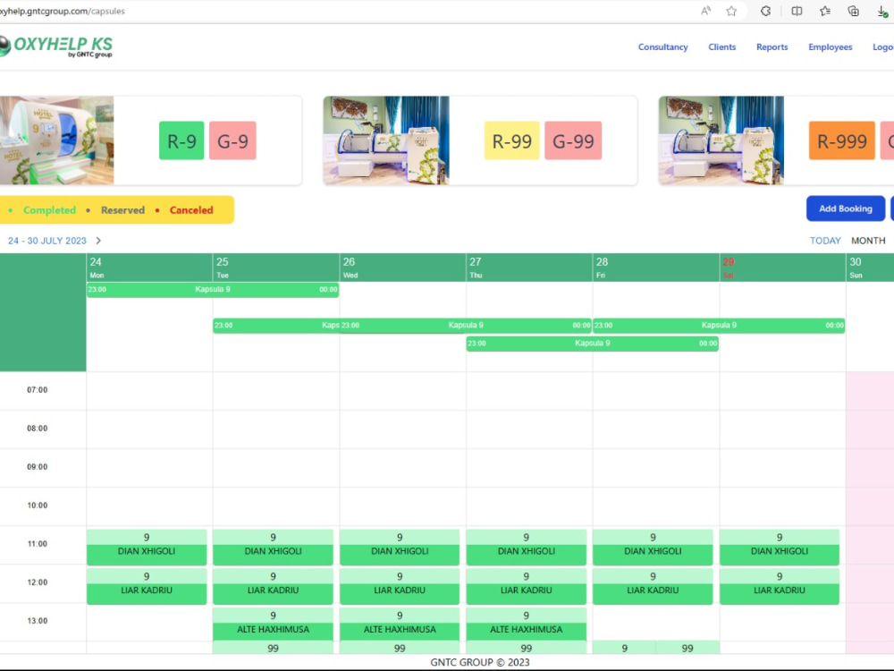This screenshot has height=671, width=894.
Task: Select the green R-9 swatch
Action: click(181, 140)
